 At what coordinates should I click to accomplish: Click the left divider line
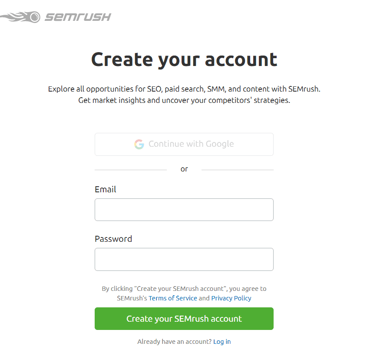(x=130, y=169)
